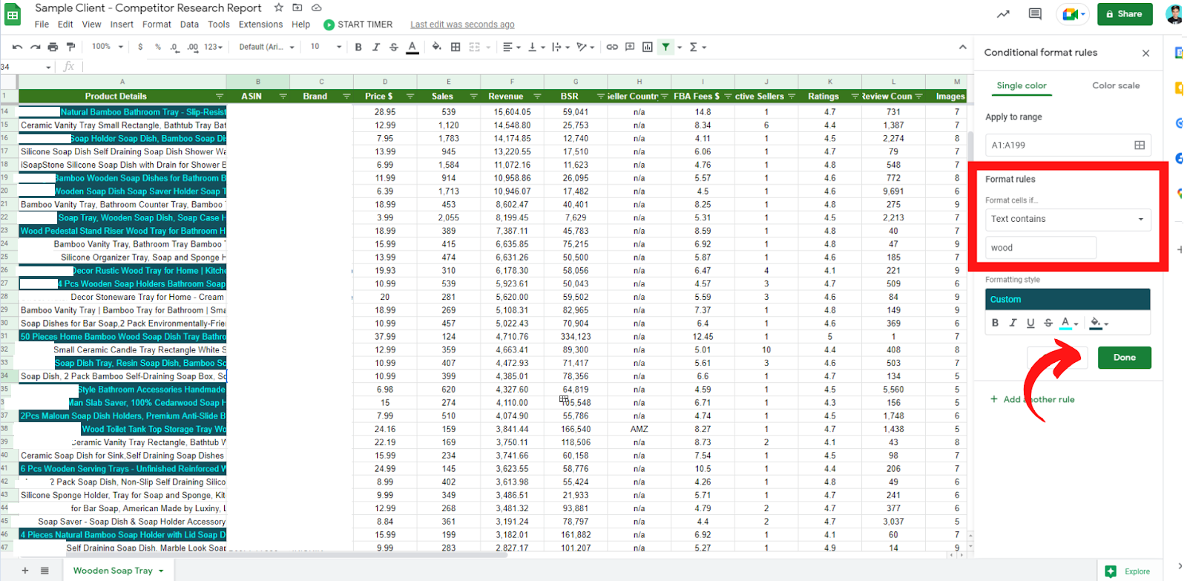Click the select data range grid icon
1187x581 pixels.
coord(1140,145)
